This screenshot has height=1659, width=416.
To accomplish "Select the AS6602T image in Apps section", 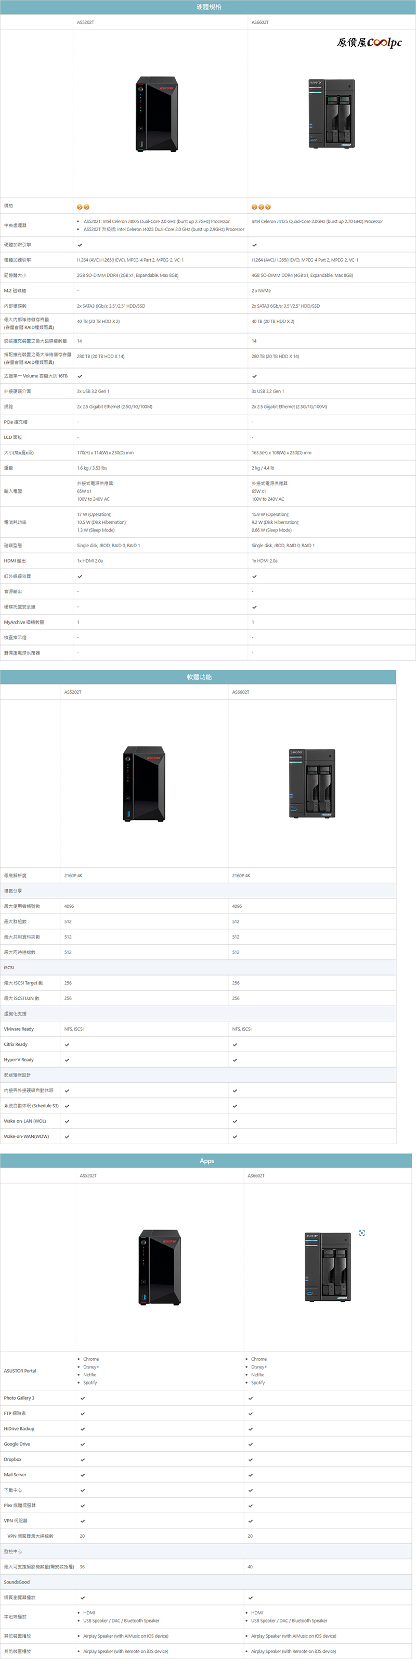I will (x=328, y=1267).
